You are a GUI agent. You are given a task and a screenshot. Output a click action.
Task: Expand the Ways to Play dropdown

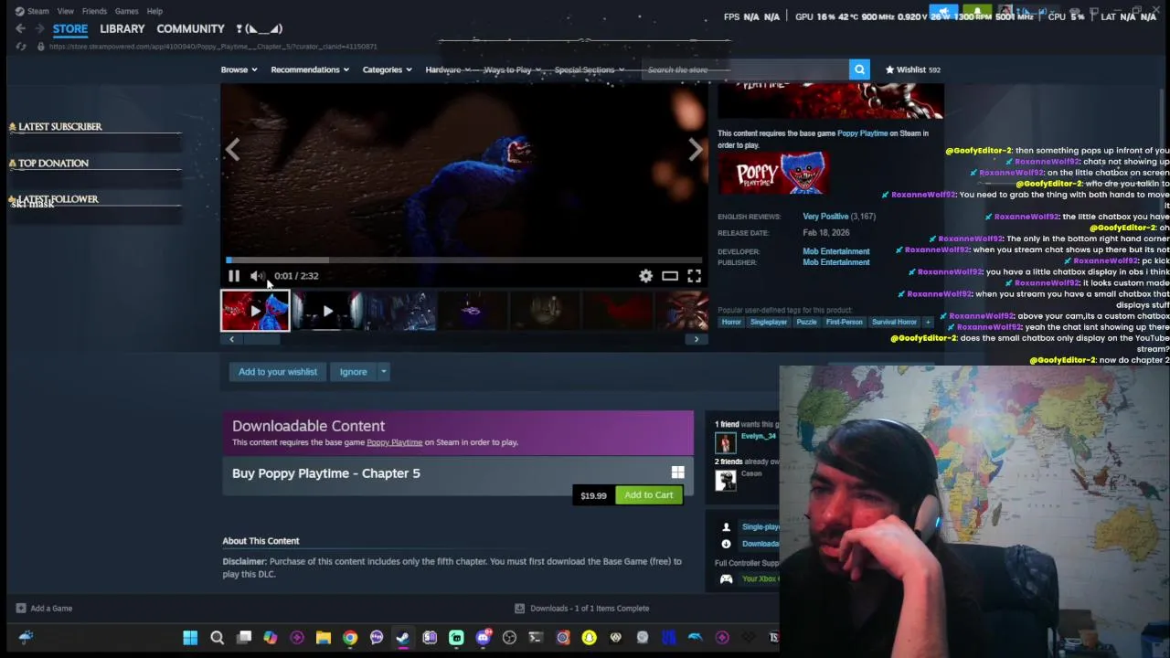click(512, 69)
